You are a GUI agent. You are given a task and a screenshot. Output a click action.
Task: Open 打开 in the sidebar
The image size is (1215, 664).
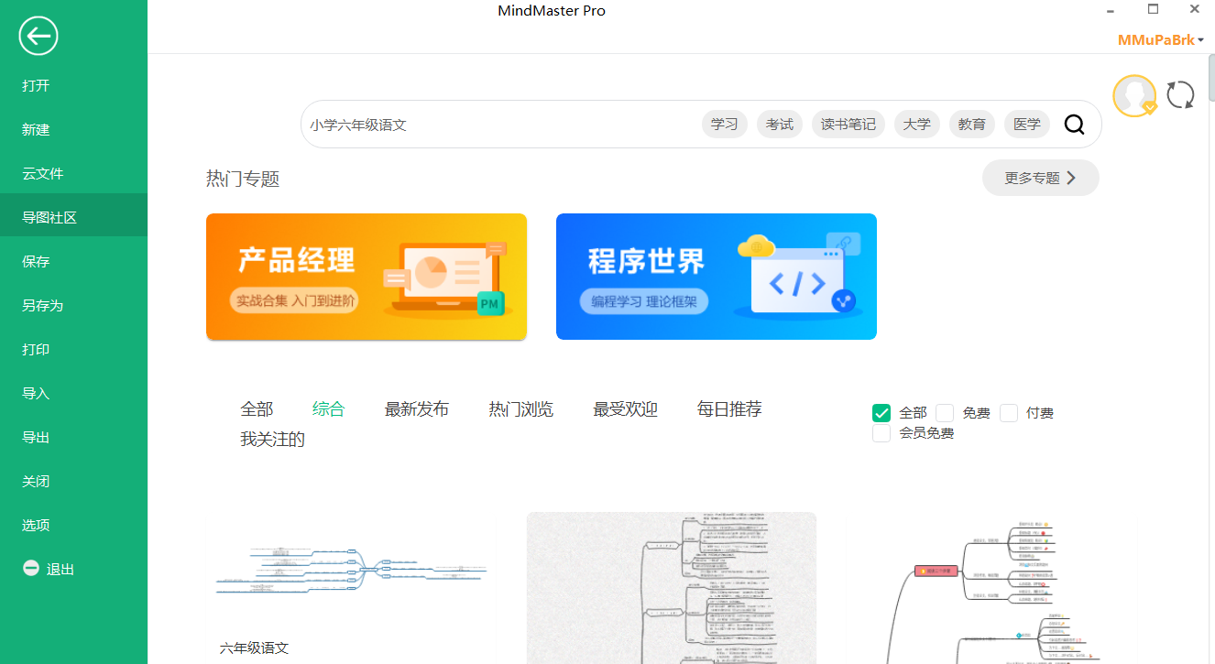pos(73,85)
